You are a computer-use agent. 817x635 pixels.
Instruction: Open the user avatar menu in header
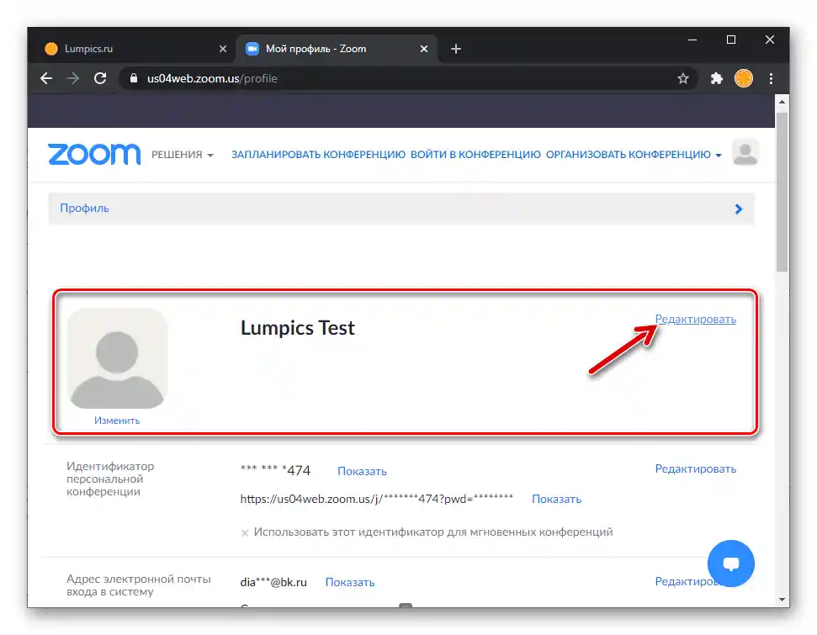pos(745,152)
